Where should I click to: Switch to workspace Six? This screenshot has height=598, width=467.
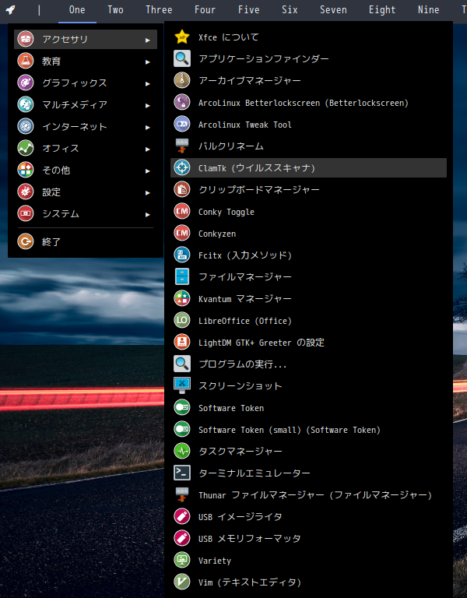point(290,10)
